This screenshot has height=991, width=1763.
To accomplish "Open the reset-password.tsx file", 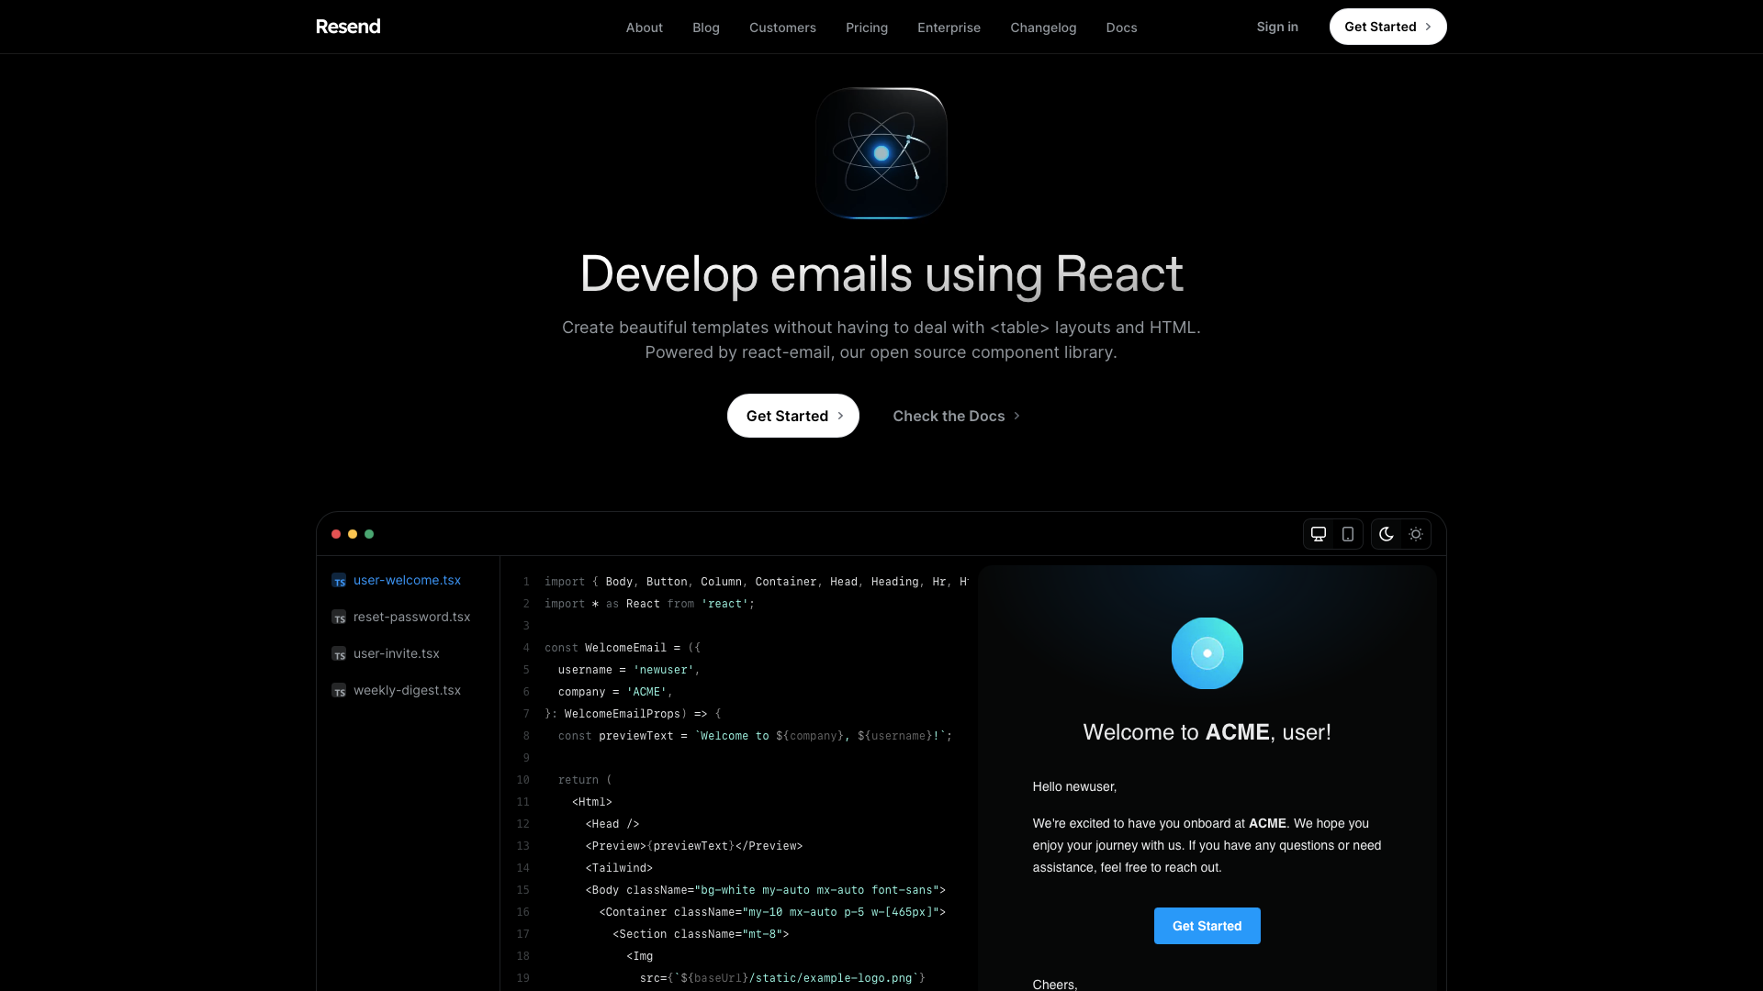I will pos(411,617).
